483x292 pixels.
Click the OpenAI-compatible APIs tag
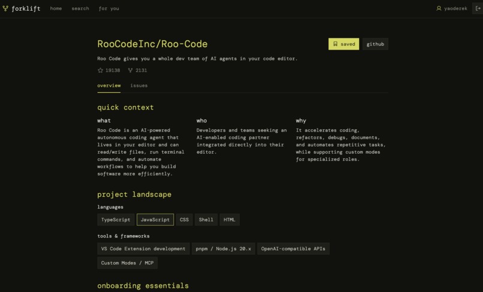coord(293,248)
